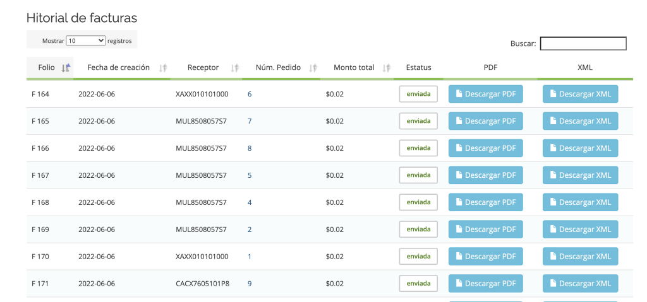This screenshot has height=302, width=647.
Task: Sort by Fecha de creación sort icon
Action: tap(163, 68)
